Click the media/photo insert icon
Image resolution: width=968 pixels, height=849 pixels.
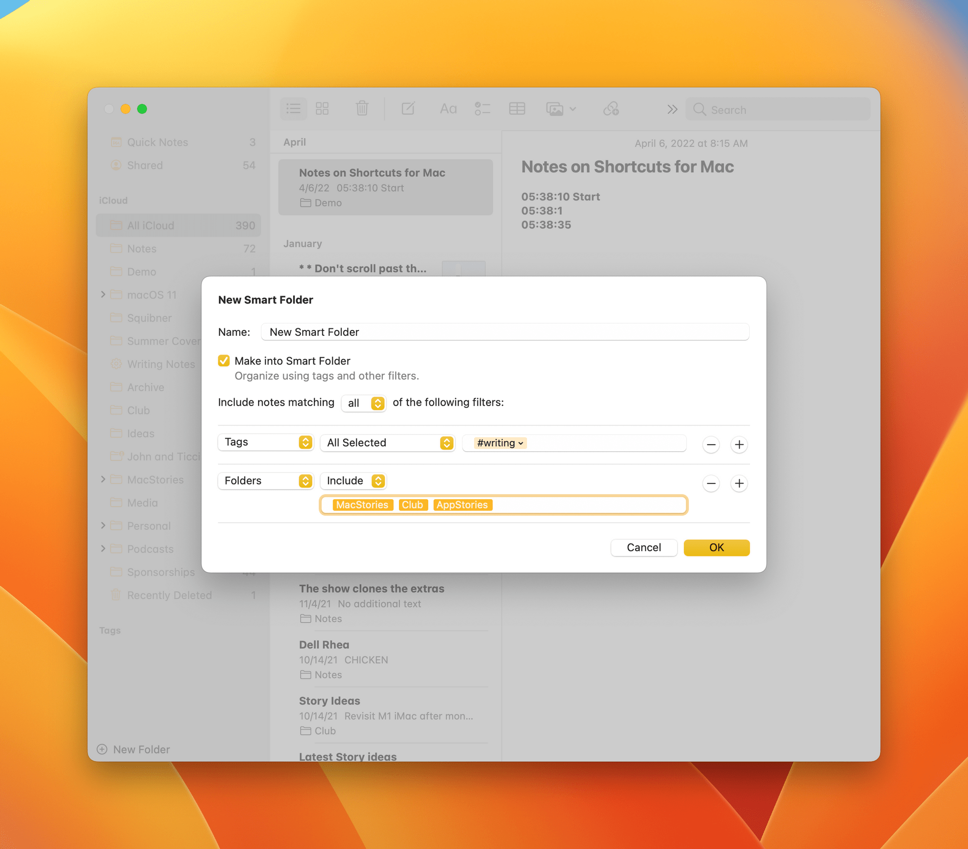pyautogui.click(x=556, y=109)
